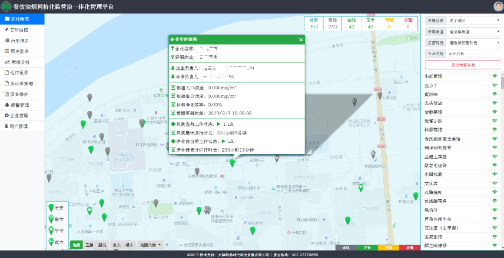Click the user avatar in top-right corner
Screen dimensions: 504x258
498,6
